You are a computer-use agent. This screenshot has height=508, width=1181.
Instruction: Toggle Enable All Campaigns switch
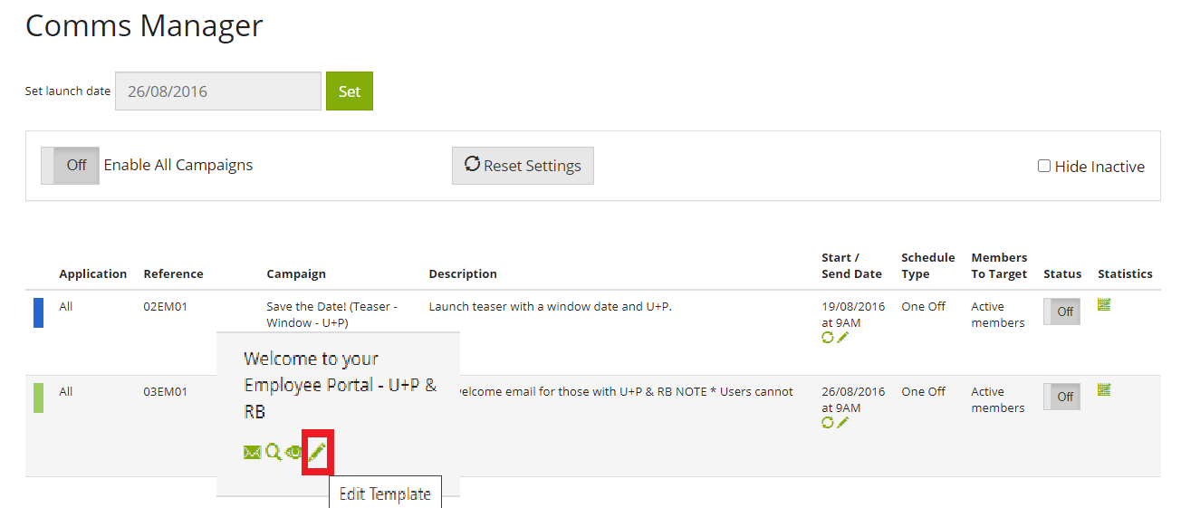tap(71, 166)
